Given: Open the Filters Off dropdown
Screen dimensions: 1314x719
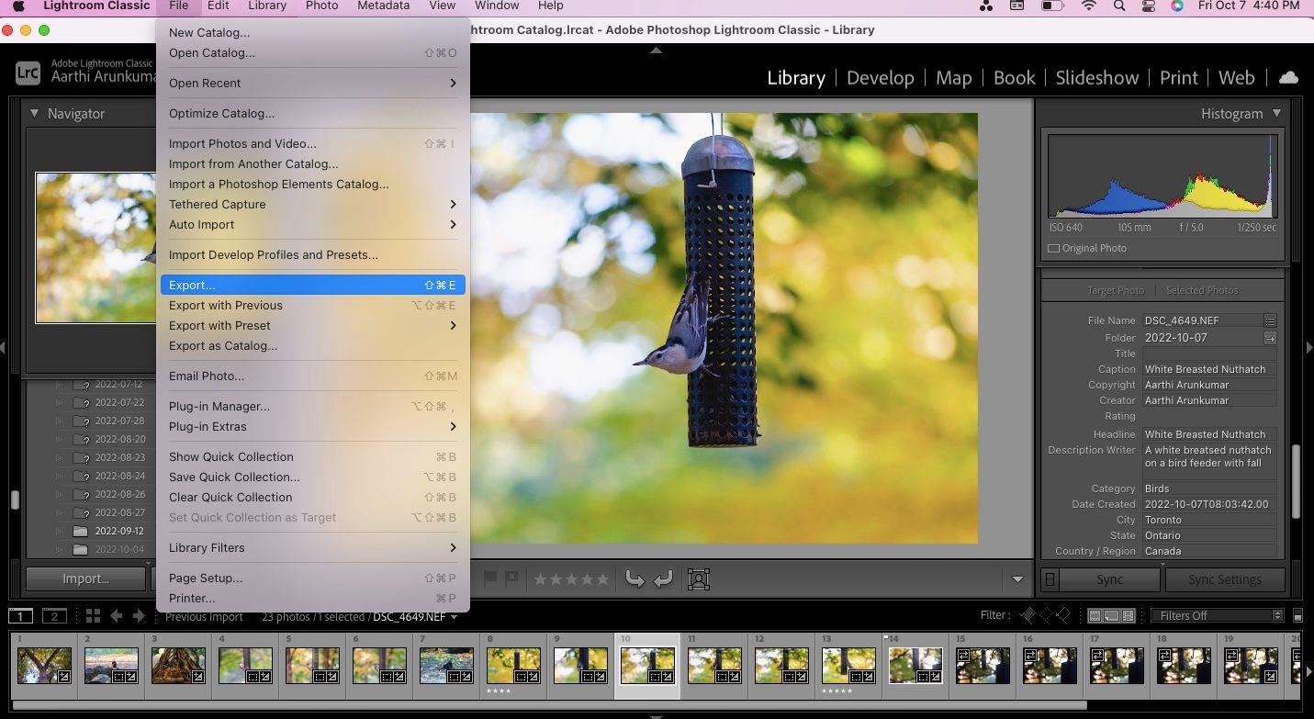Looking at the screenshot, I should point(1217,616).
